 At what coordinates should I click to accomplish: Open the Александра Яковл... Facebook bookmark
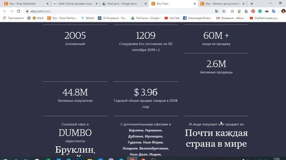[198, 18]
